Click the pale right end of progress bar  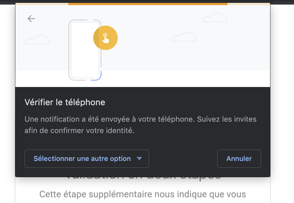pyautogui.click(x=249, y=4)
